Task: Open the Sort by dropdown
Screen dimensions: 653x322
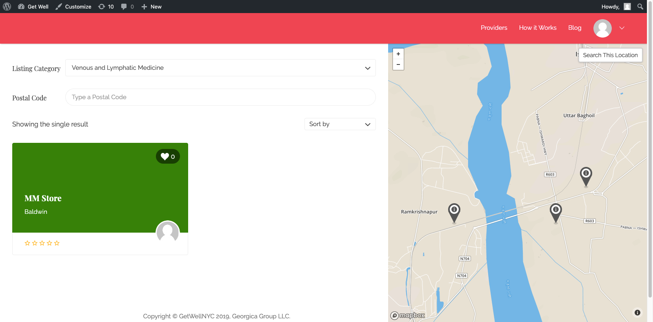Action: [340, 124]
